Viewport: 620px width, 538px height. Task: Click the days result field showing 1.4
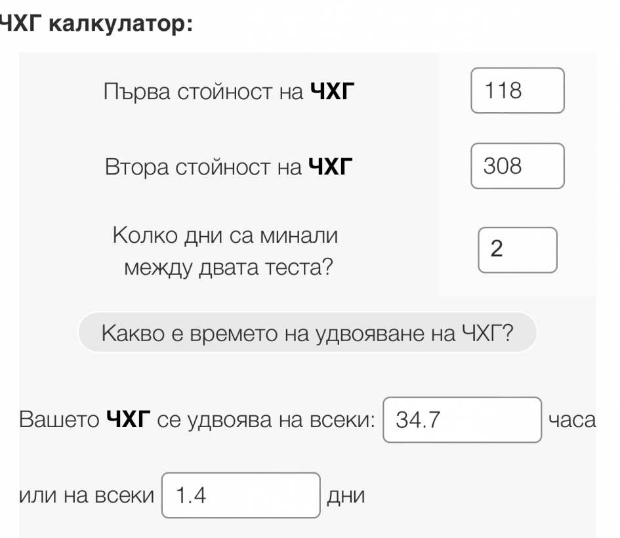point(241,495)
